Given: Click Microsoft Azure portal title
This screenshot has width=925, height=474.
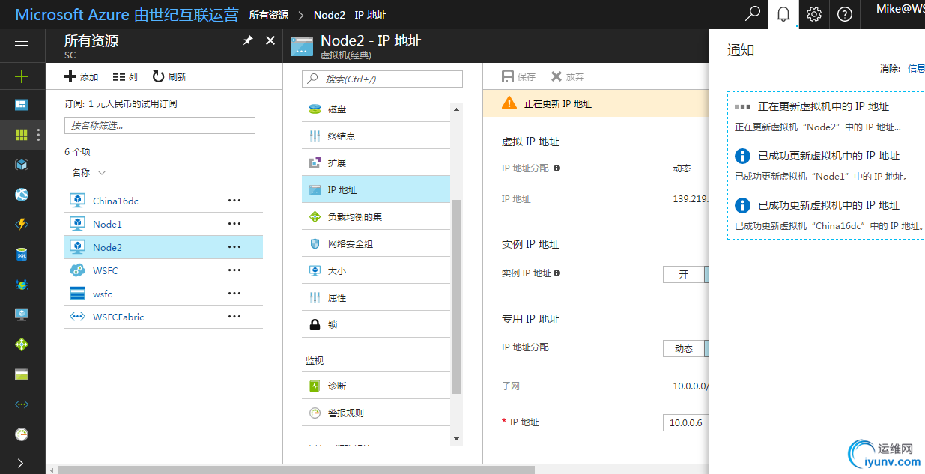Looking at the screenshot, I should click(x=127, y=14).
